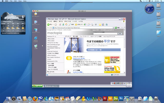Open iCal calendar in the Dock

67,99
